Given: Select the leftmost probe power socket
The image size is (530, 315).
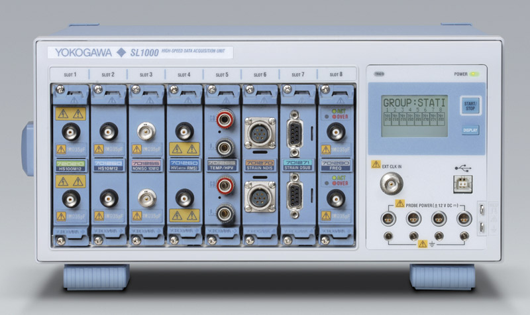Looking at the screenshot, I should 388,218.
